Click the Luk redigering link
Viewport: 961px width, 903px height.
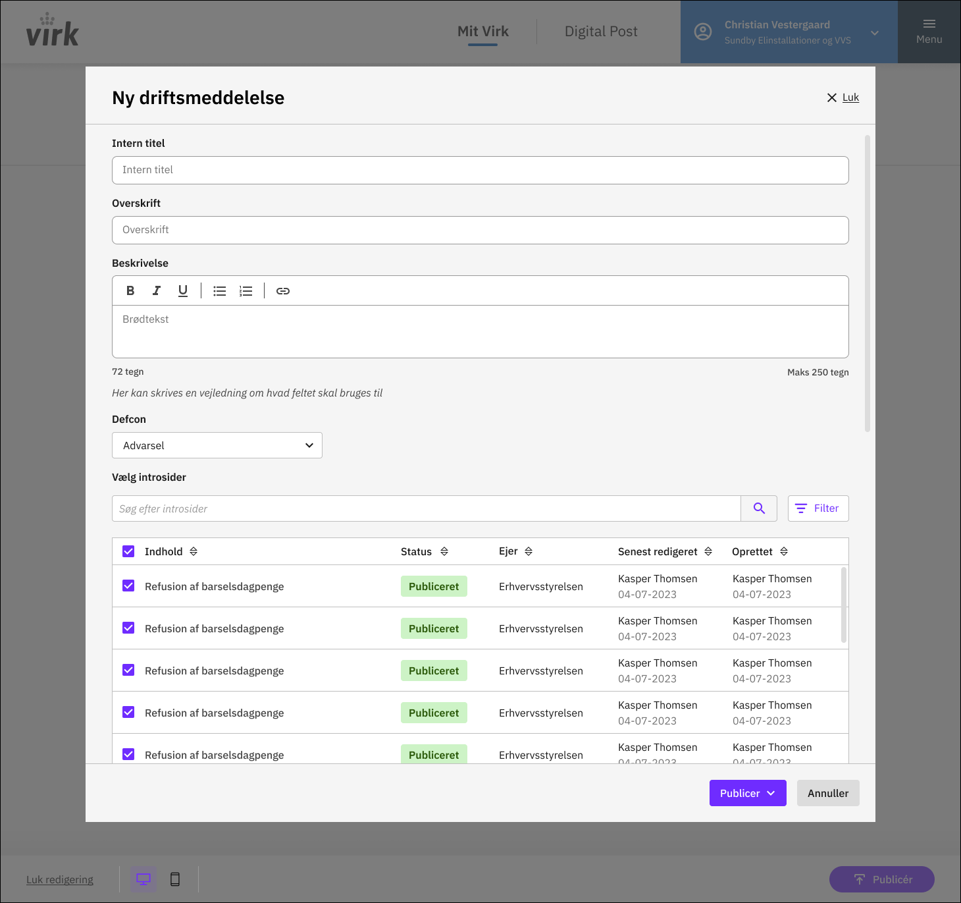[60, 879]
